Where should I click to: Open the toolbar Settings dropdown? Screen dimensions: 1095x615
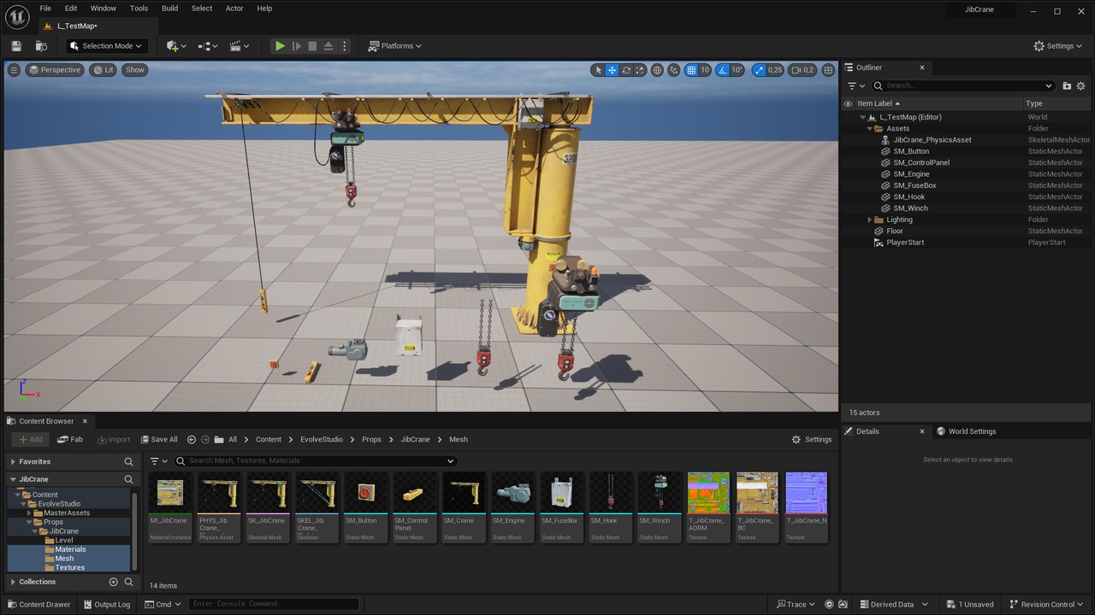pyautogui.click(x=1059, y=46)
